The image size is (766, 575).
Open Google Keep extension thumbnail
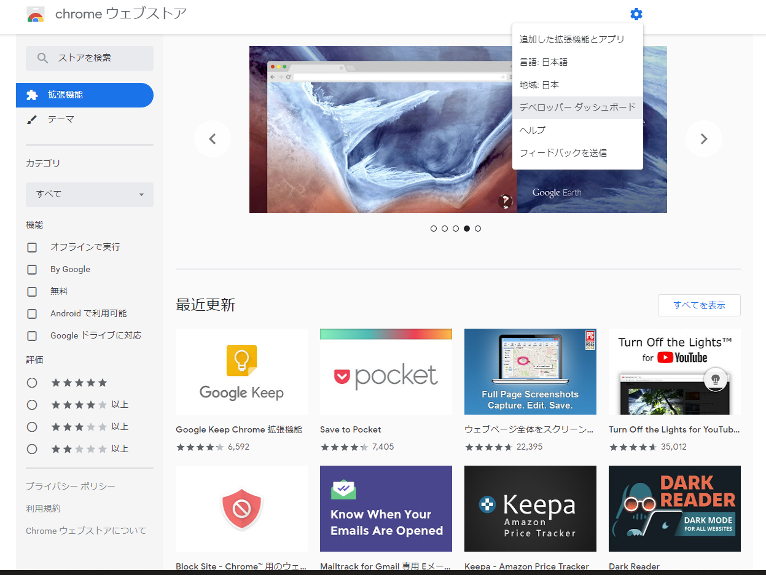(x=241, y=372)
